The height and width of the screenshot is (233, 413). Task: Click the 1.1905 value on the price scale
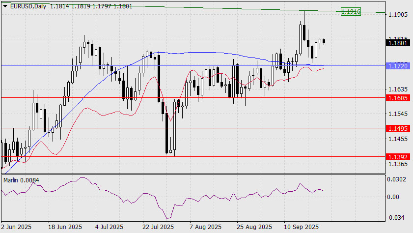point(397,15)
